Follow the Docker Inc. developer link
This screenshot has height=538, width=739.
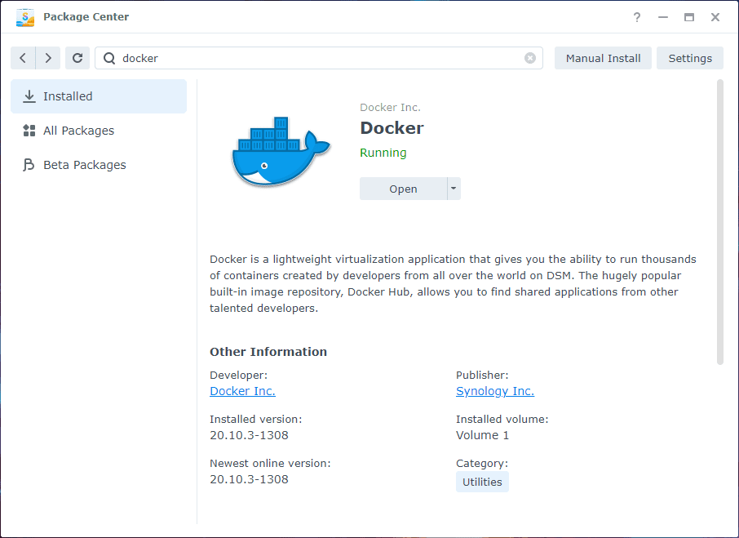242,391
